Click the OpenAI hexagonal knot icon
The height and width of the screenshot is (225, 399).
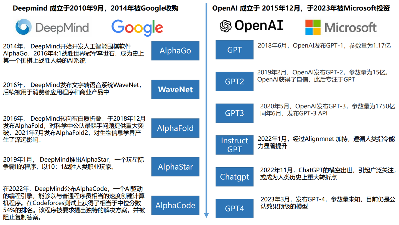point(226,26)
